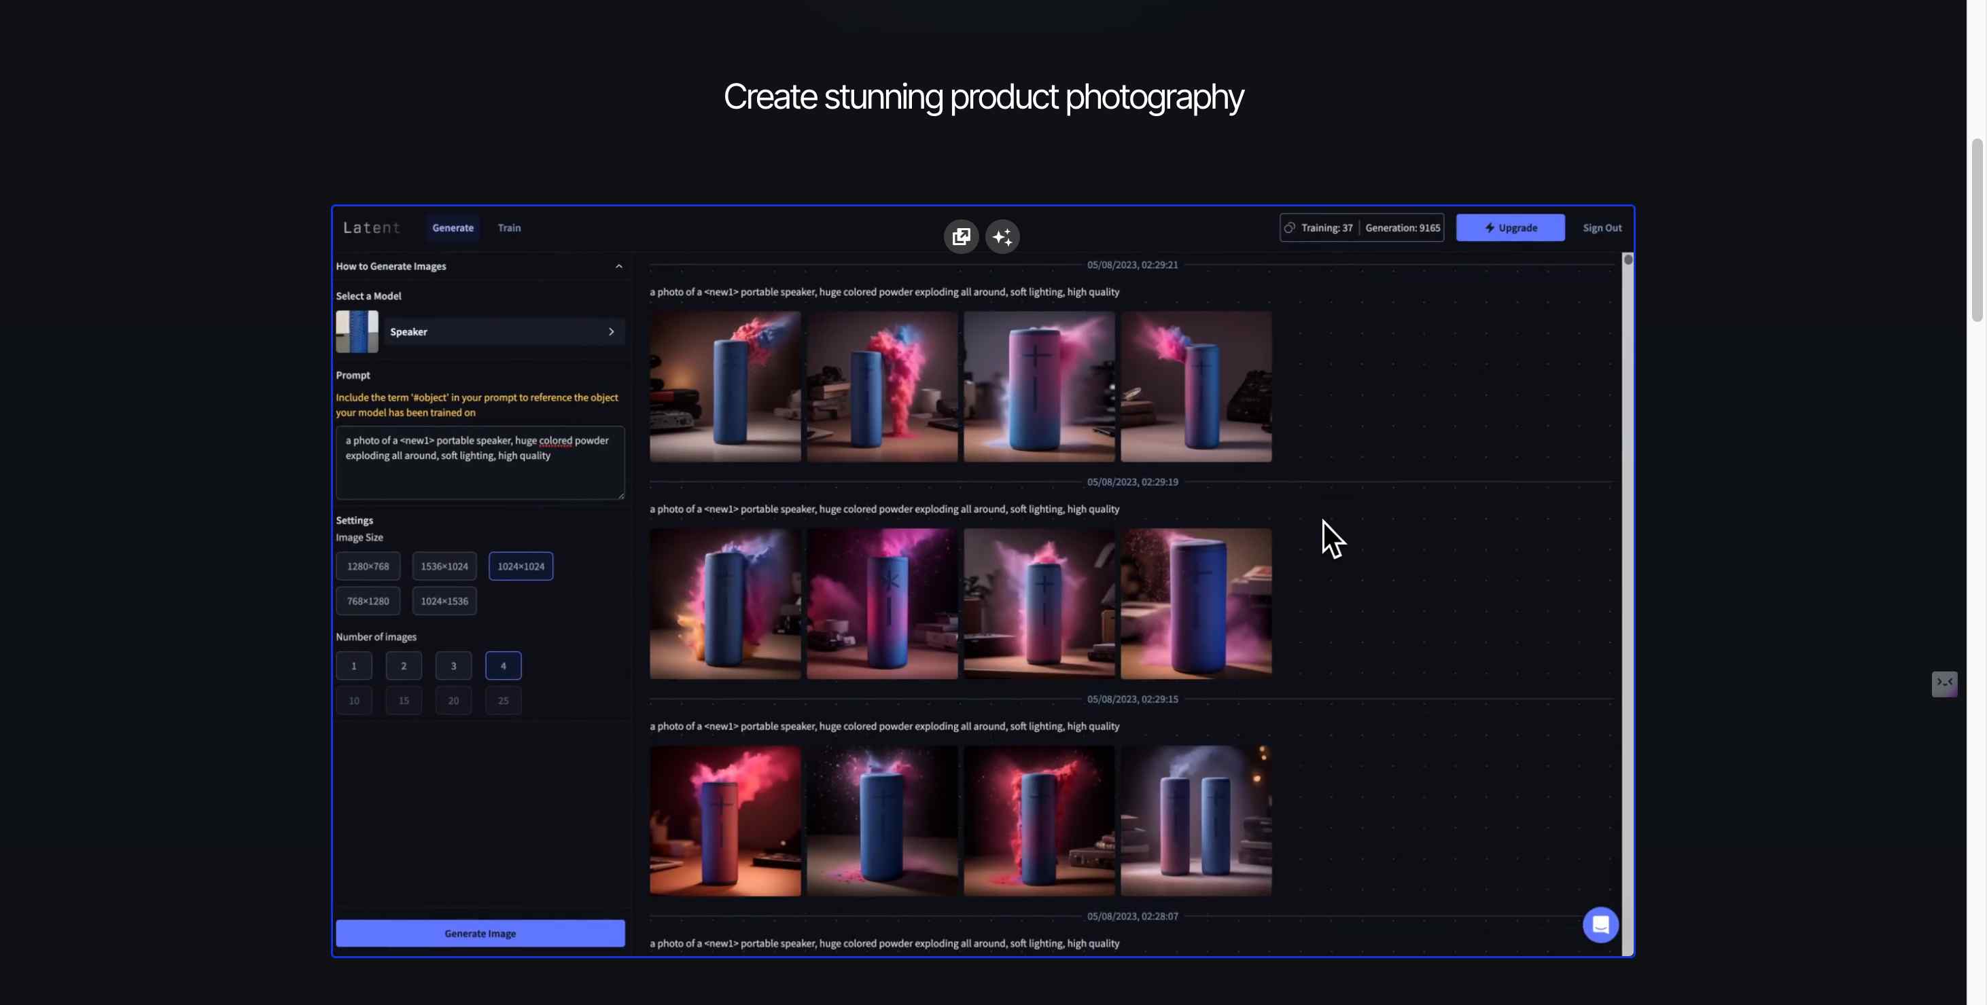The height and width of the screenshot is (1005, 1987).
Task: Sign out using the Sign Out link
Action: tap(1602, 227)
